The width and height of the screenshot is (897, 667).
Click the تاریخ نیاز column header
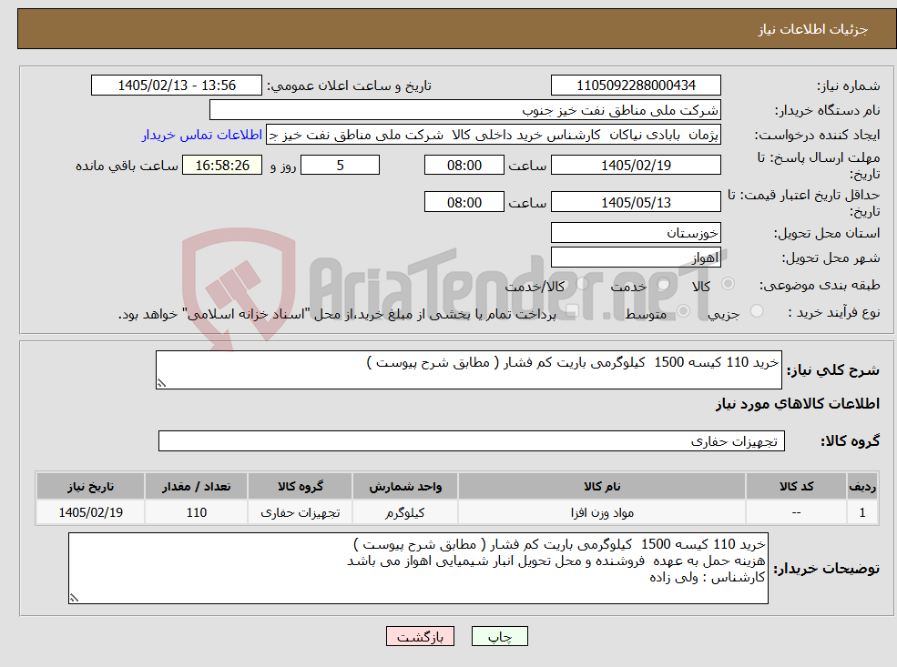(90, 487)
